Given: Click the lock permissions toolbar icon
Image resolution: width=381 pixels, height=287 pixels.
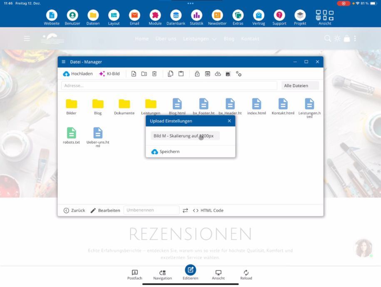Looking at the screenshot, I should coord(197,74).
